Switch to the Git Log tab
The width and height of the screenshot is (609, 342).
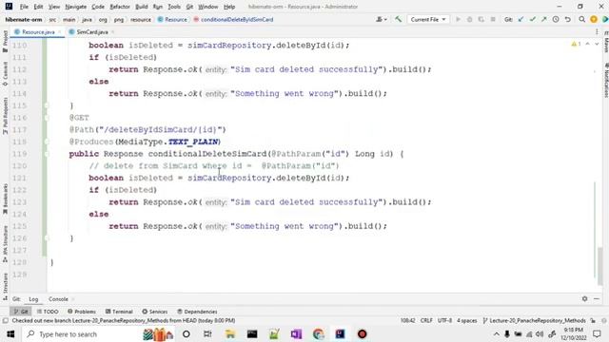33,299
